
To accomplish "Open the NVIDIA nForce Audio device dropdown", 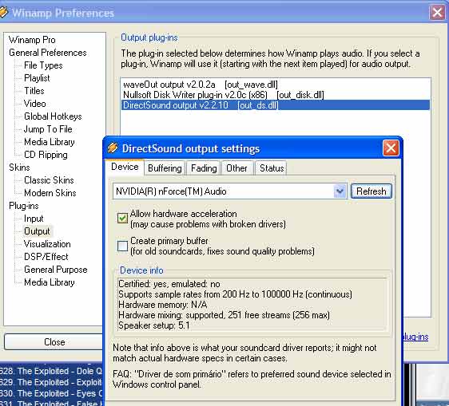I will [x=340, y=191].
